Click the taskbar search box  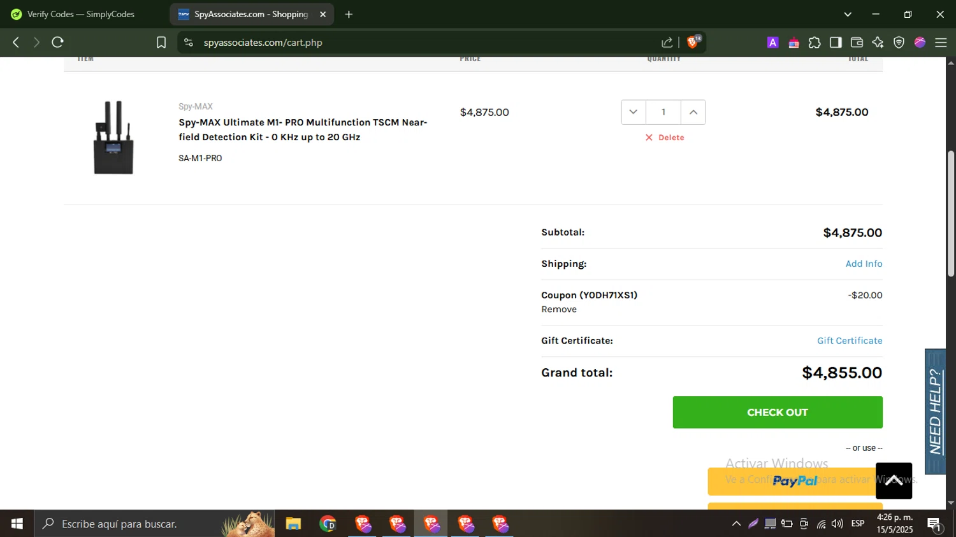click(x=154, y=524)
